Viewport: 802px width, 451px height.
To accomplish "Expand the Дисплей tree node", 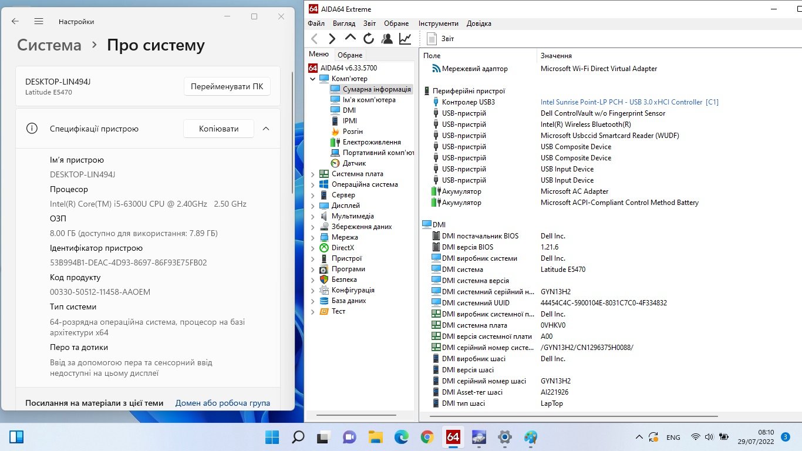I will (x=312, y=206).
